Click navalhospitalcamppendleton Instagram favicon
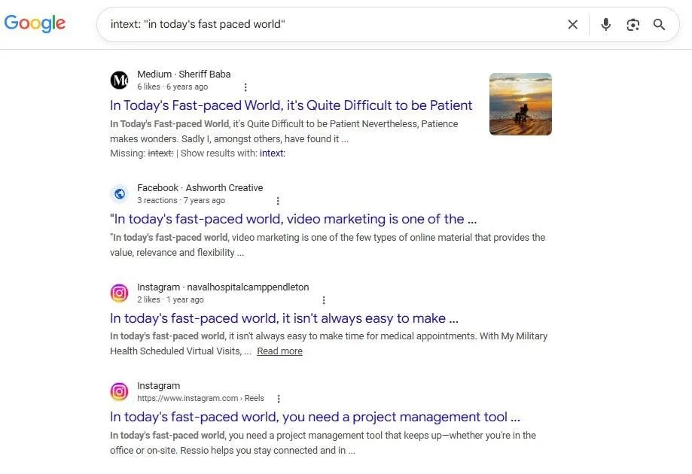This screenshot has height=474, width=692. tap(119, 293)
